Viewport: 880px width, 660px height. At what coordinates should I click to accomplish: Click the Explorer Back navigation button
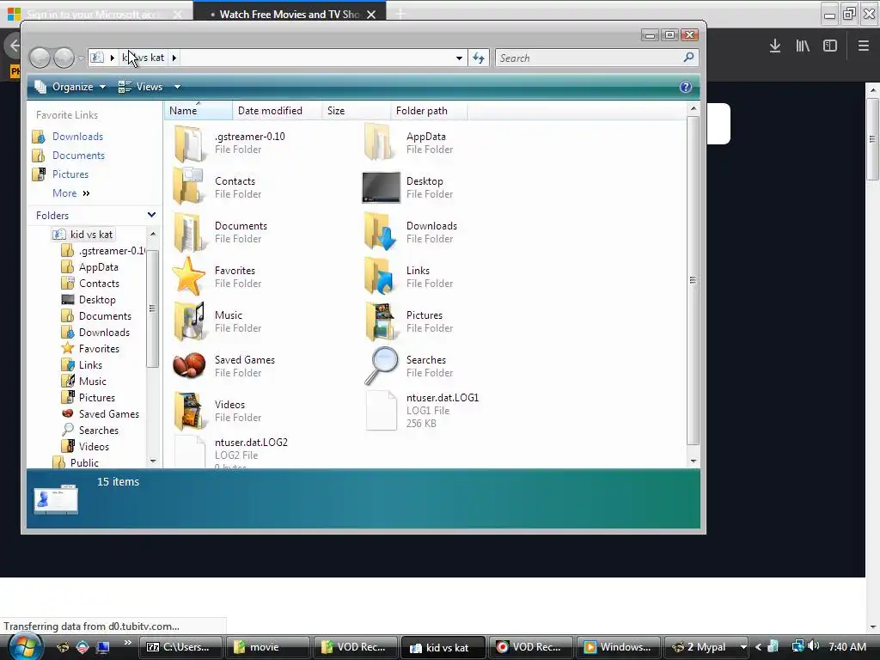[x=40, y=58]
